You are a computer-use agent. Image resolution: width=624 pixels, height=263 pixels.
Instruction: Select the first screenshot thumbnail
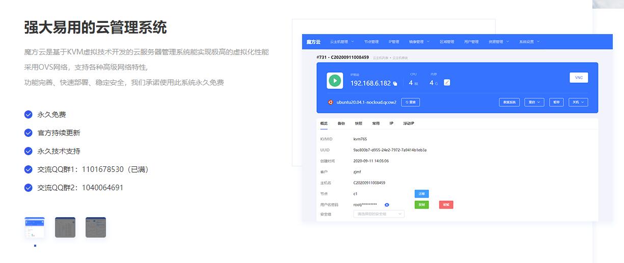click(35, 227)
